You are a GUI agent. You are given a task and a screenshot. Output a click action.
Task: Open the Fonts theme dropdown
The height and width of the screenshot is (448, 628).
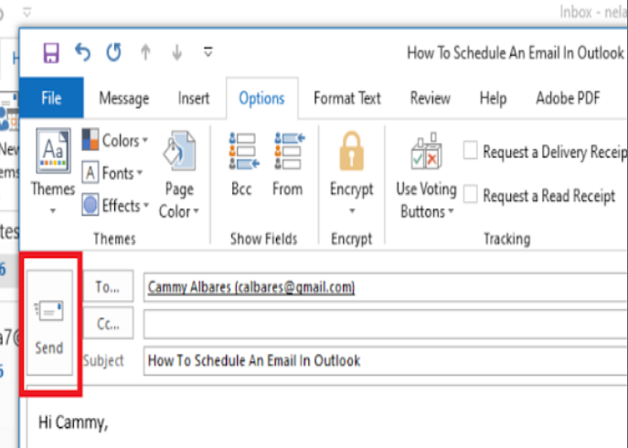click(112, 173)
